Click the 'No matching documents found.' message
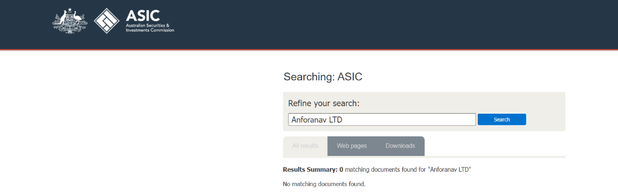The width and height of the screenshot is (618, 194). click(x=324, y=184)
